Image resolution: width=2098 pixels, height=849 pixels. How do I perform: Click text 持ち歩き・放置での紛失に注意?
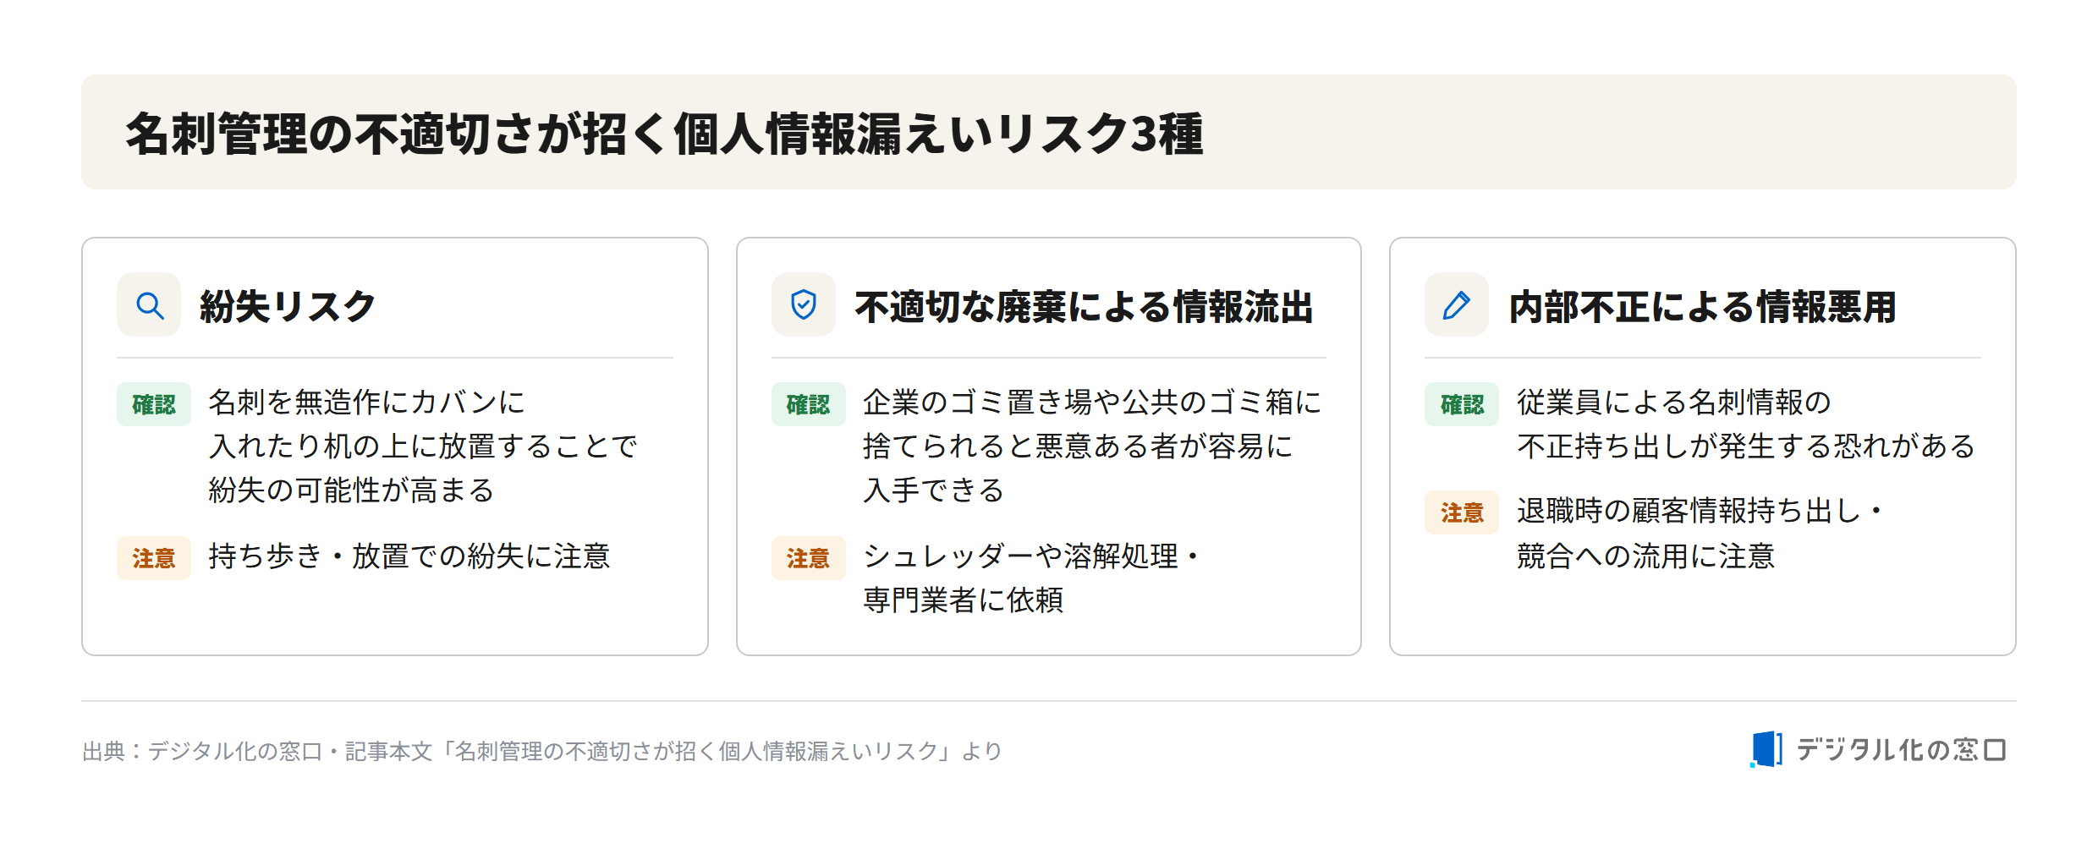409,556
